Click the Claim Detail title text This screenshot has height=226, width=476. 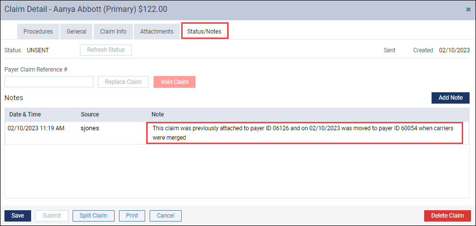[x=86, y=9]
